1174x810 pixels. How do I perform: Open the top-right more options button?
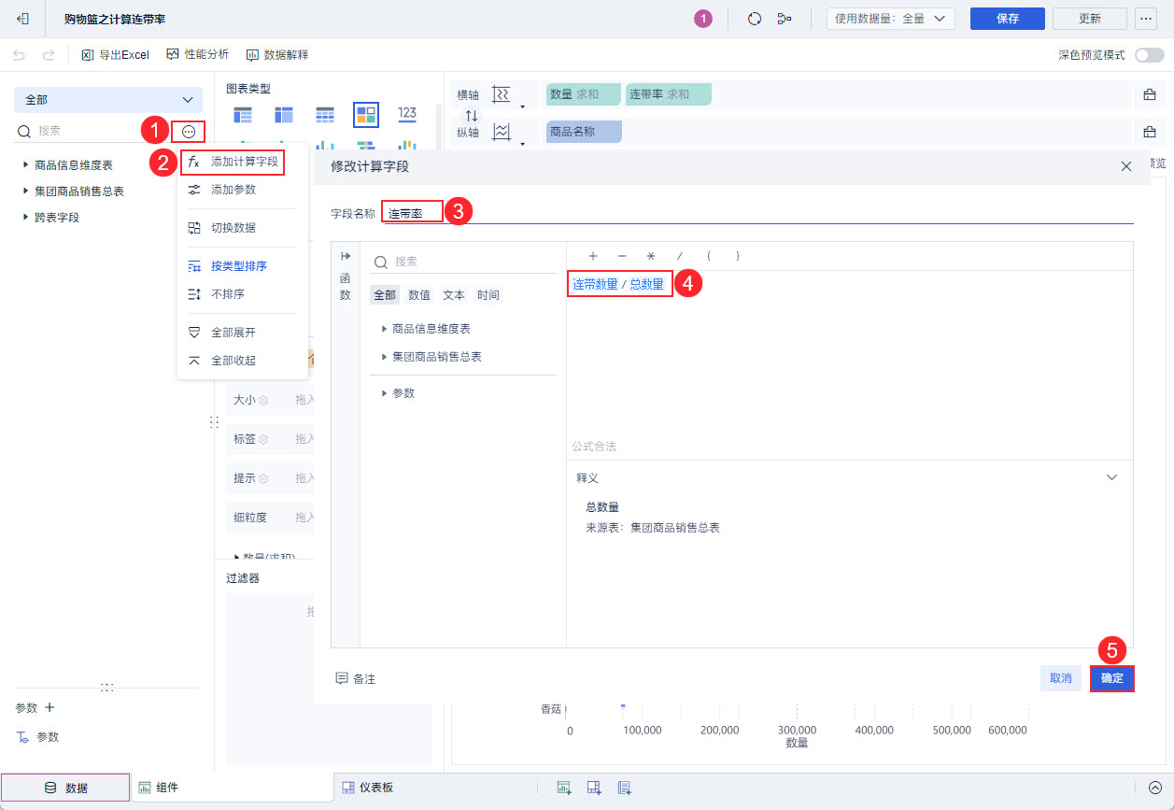1145,19
